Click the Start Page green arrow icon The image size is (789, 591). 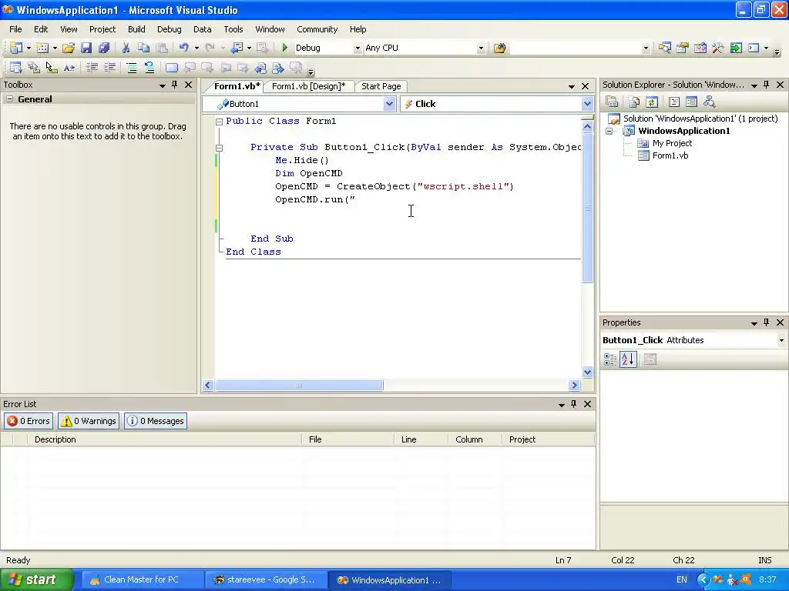pos(736,48)
